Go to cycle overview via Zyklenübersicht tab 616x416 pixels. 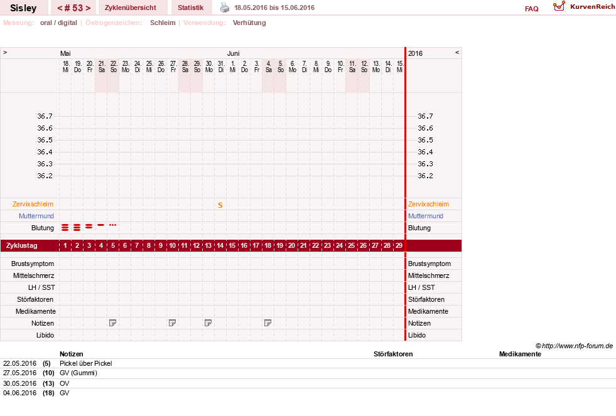131,8
